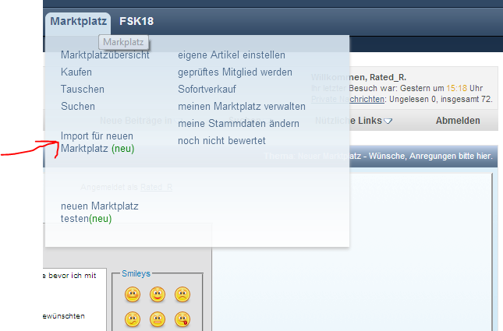Open the FSK18 tab

point(136,21)
